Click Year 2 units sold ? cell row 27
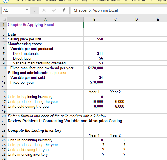Screen dimensions: 167x160 tap(115, 150)
